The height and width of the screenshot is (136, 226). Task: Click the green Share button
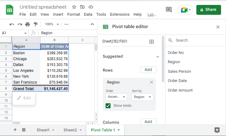tap(208, 10)
